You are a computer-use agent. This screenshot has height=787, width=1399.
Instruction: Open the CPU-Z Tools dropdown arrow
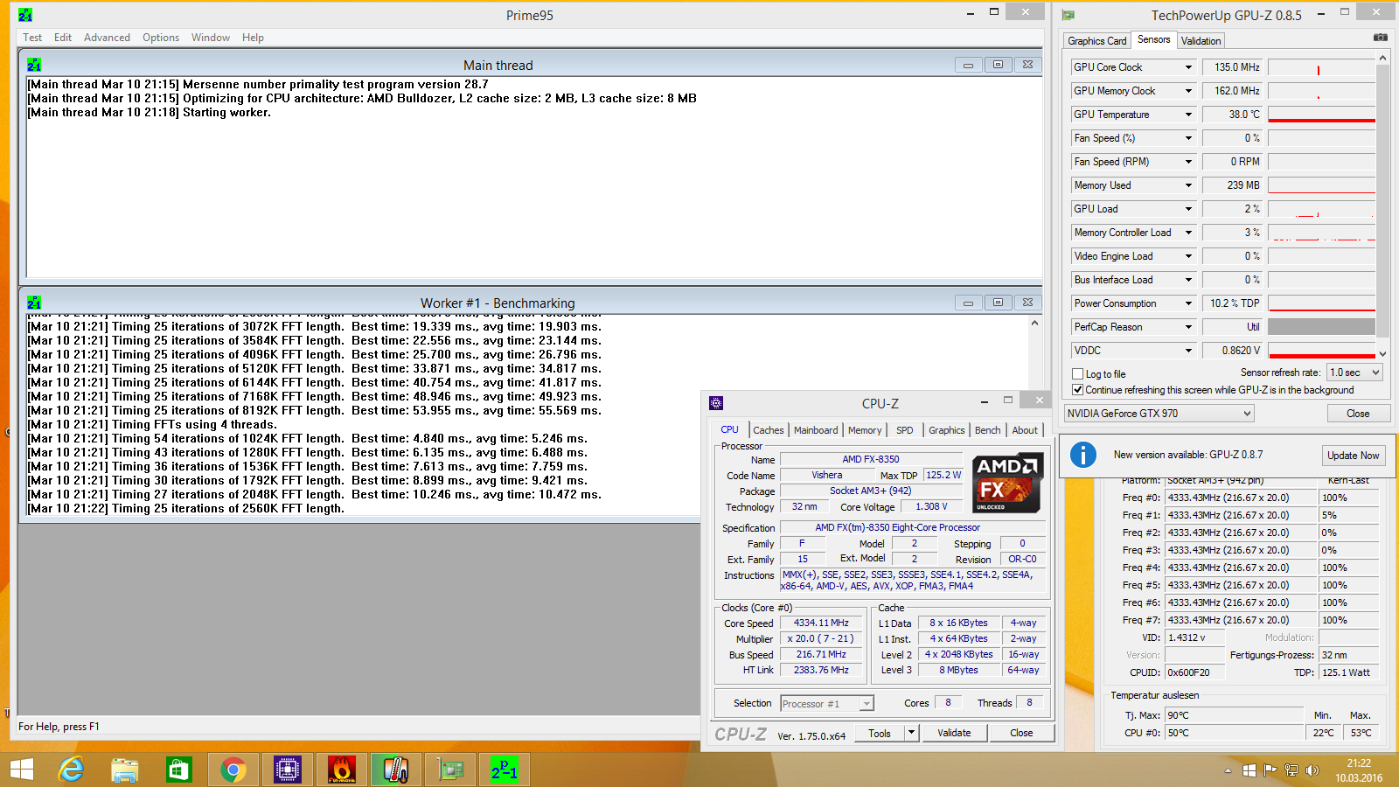pos(911,733)
